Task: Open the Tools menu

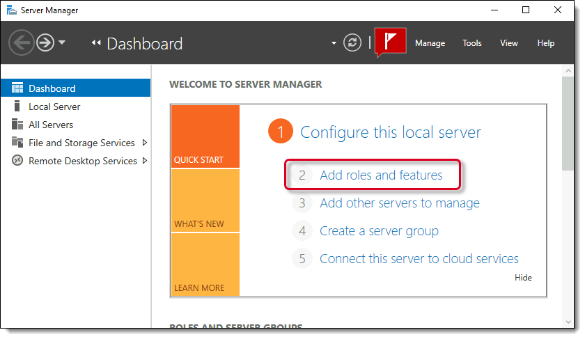Action: pos(471,43)
